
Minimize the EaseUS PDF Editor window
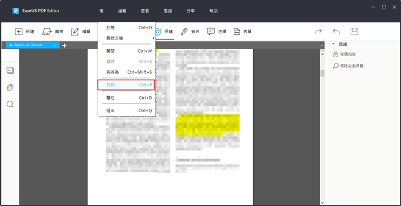coord(373,7)
